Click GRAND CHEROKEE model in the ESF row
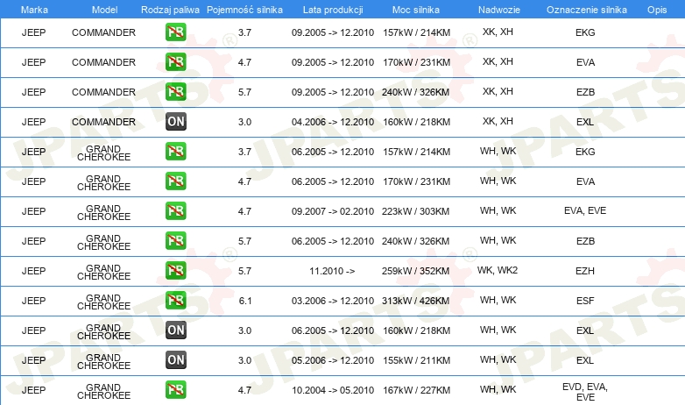The height and width of the screenshot is (405, 685). click(103, 302)
